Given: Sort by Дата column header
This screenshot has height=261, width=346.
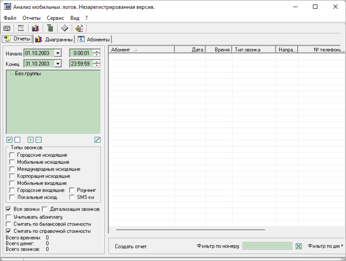Looking at the screenshot, I should [x=190, y=50].
